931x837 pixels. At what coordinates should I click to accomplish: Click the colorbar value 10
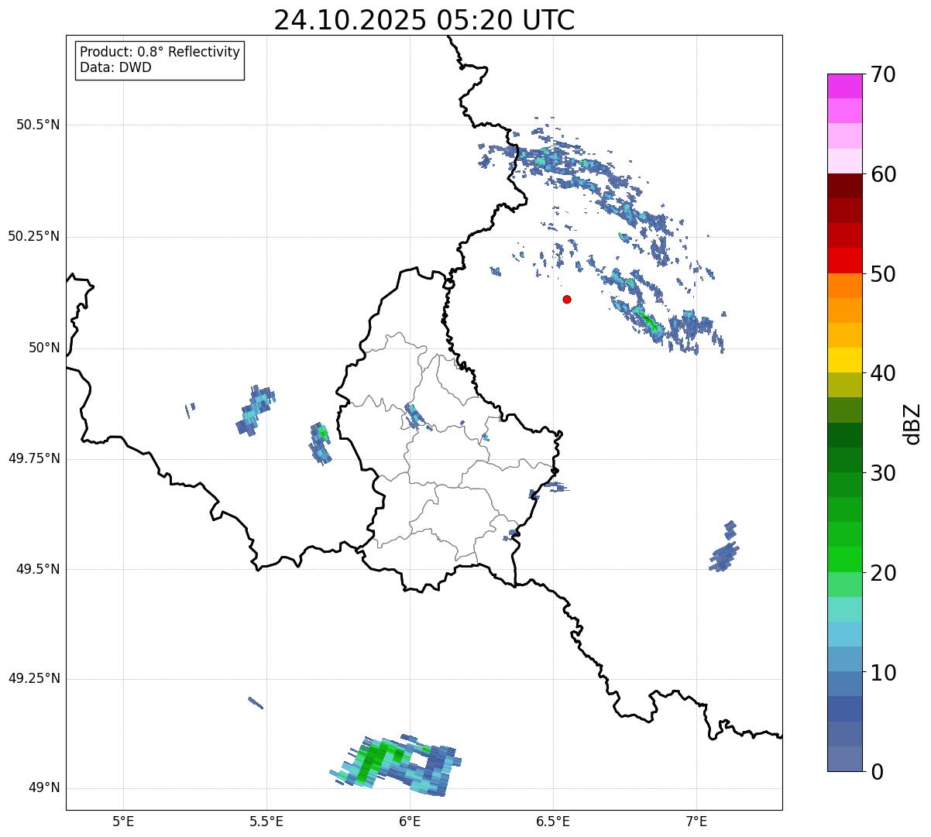884,673
